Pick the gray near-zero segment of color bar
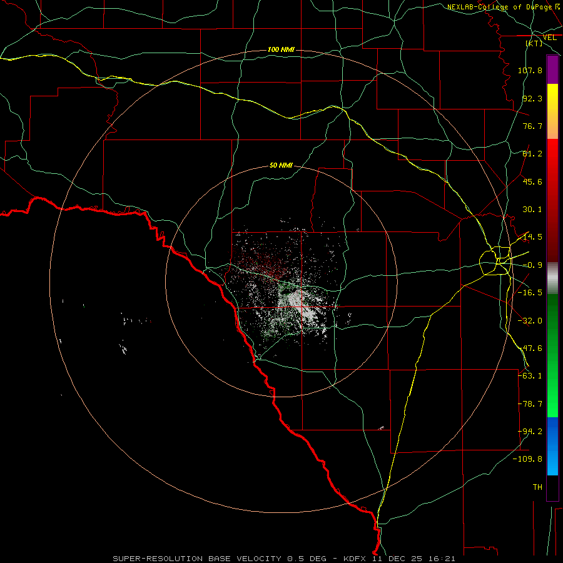The height and width of the screenshot is (563, 563). tap(552, 278)
